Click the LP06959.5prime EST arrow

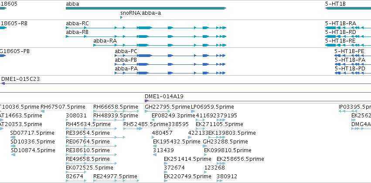[x=193, y=111]
